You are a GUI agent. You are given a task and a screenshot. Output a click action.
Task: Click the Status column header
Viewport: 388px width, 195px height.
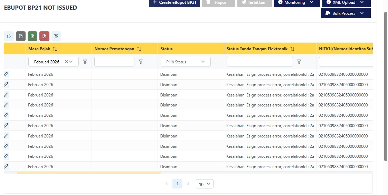coord(191,49)
